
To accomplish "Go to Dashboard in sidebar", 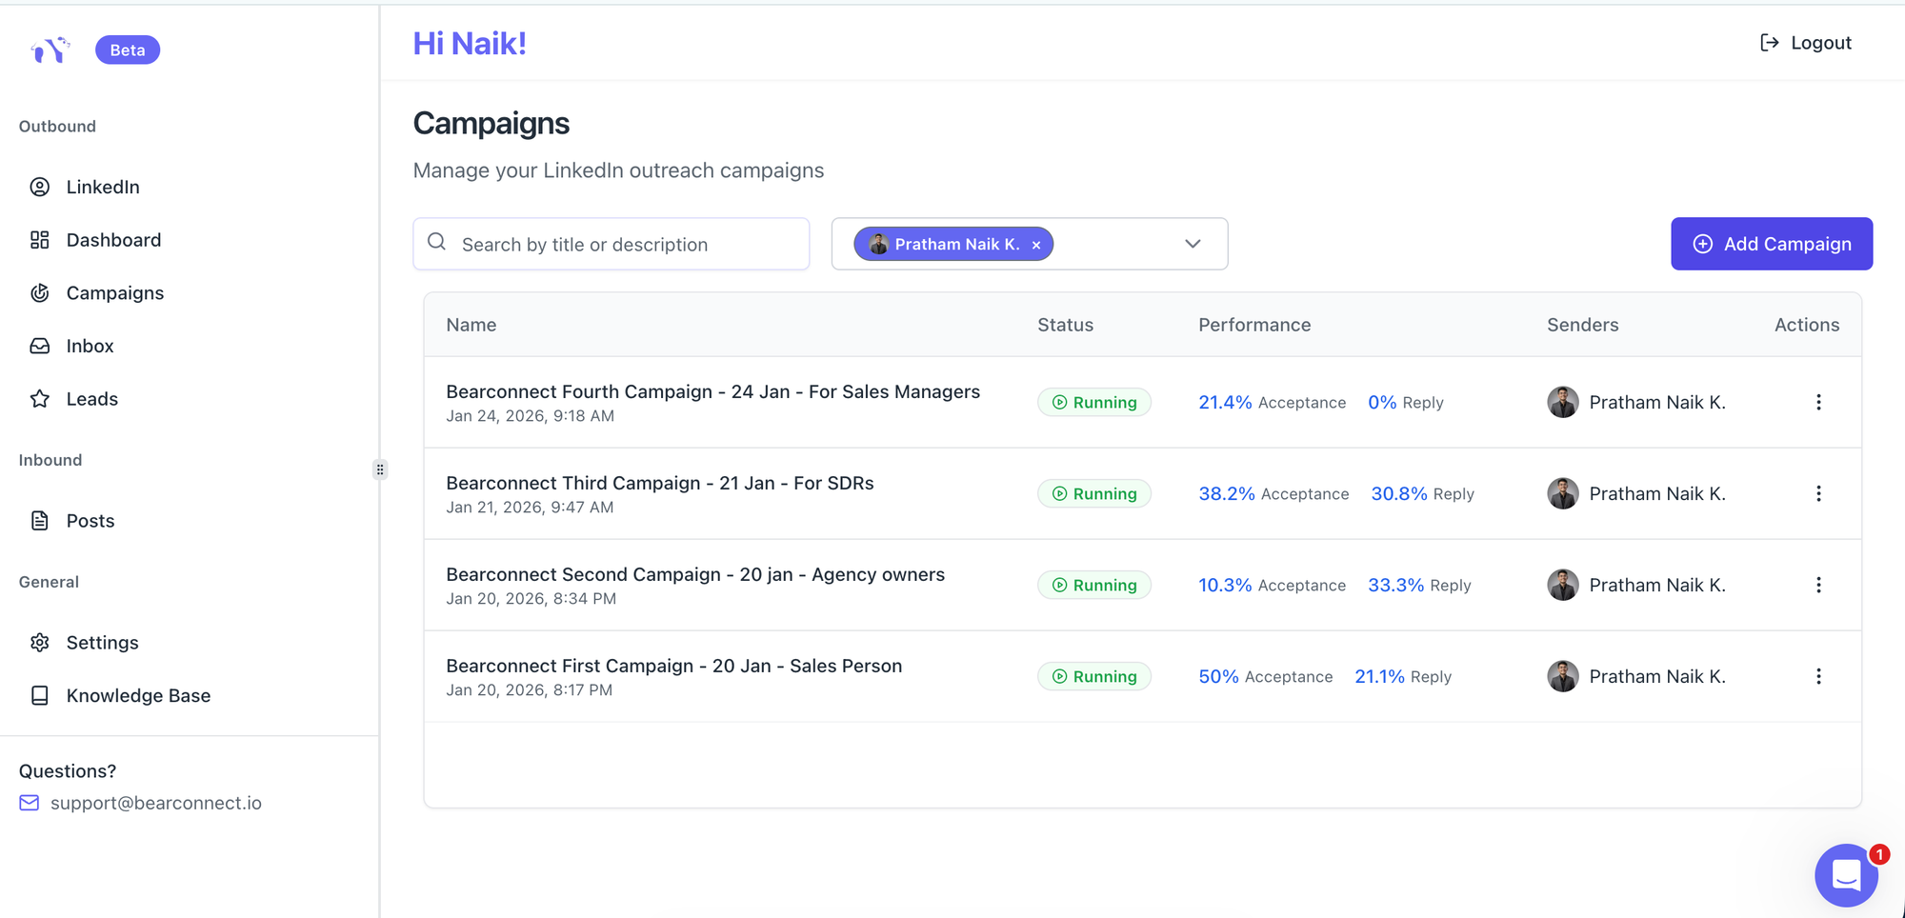I will 113,240.
